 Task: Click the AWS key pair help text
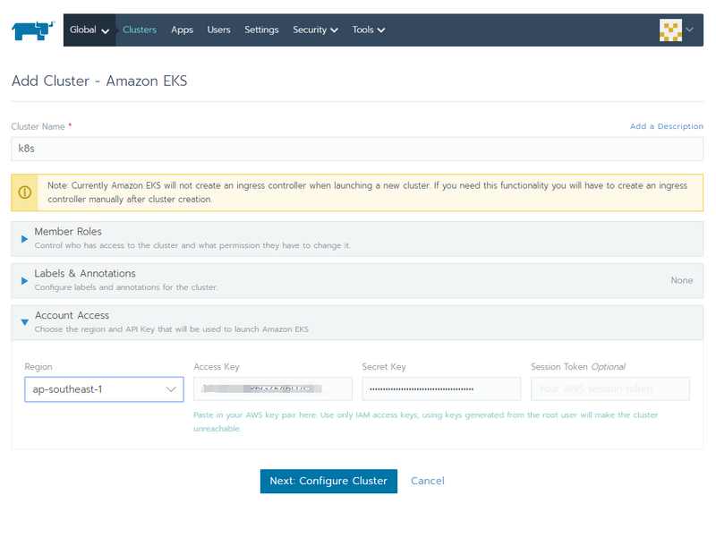[x=426, y=422]
